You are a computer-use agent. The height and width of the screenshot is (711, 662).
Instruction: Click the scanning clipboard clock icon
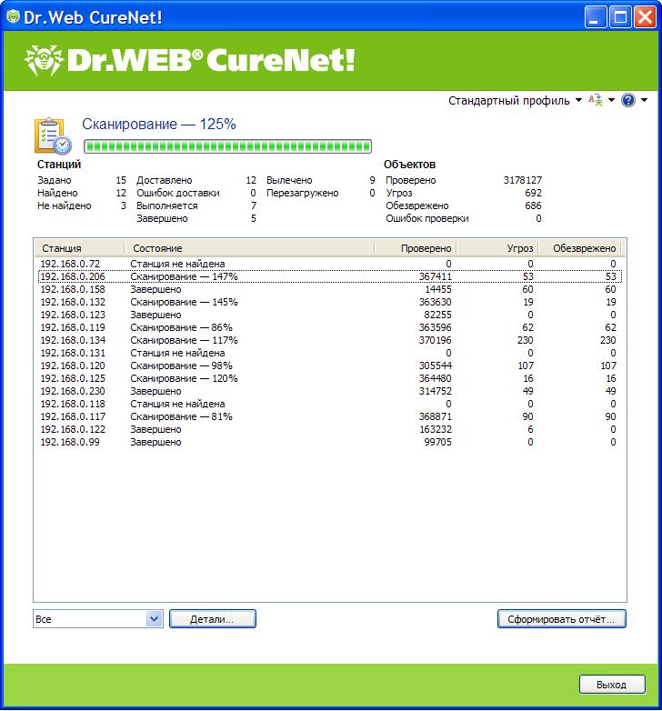coord(52,135)
